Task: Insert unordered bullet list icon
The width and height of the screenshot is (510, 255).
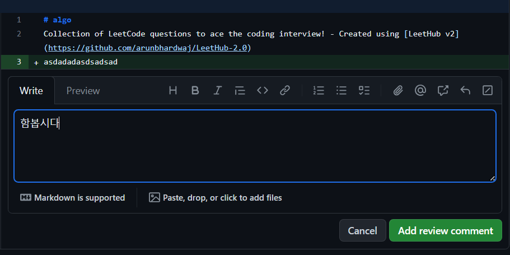Action: tap(341, 90)
